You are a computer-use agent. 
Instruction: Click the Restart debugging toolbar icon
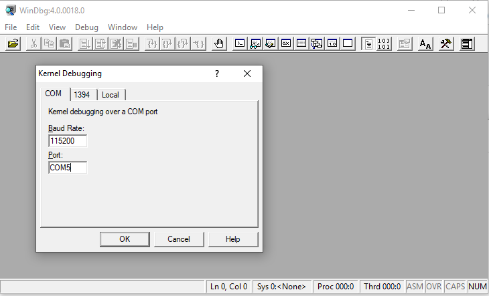pyautogui.click(x=100, y=43)
